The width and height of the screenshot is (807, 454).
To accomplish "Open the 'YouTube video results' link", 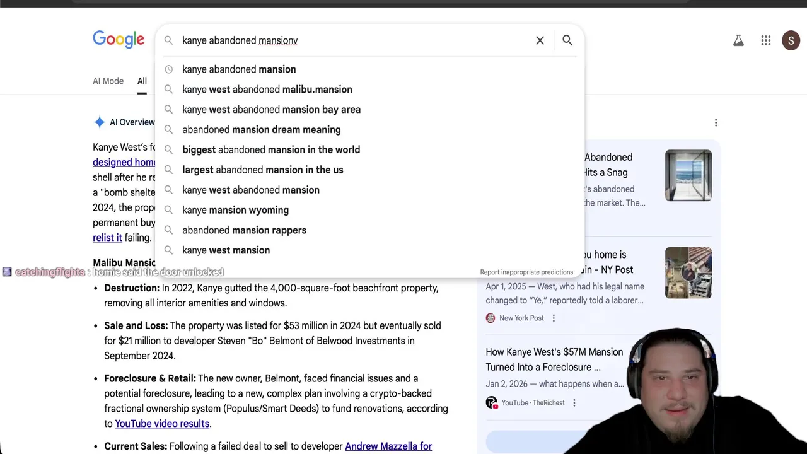I will 162,424.
